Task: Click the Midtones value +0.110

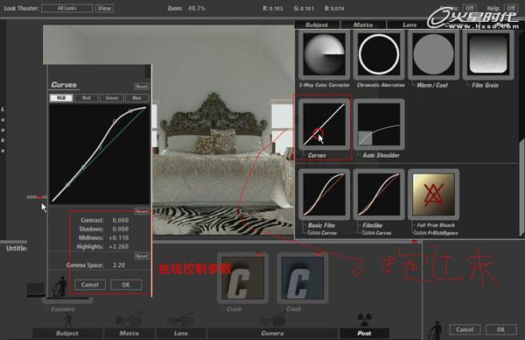Action: pyautogui.click(x=118, y=237)
